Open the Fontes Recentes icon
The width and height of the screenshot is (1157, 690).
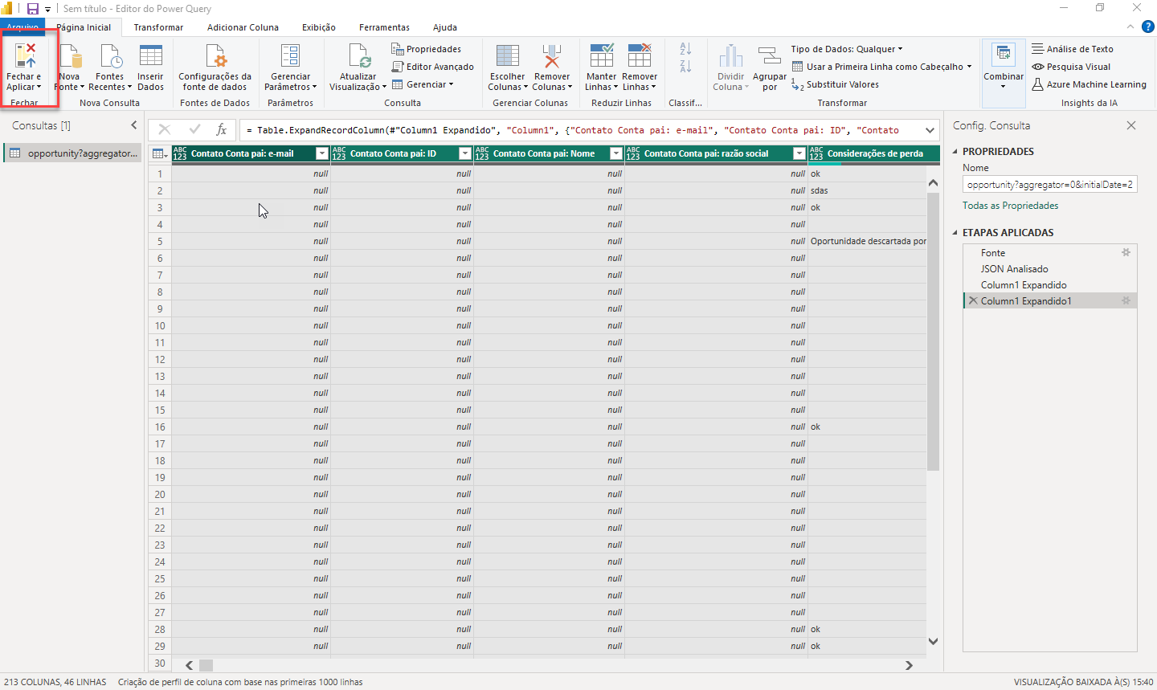click(x=110, y=57)
